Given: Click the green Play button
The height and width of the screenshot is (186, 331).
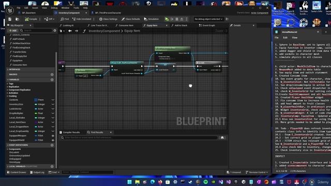Looking at the screenshot, I should (167, 19).
